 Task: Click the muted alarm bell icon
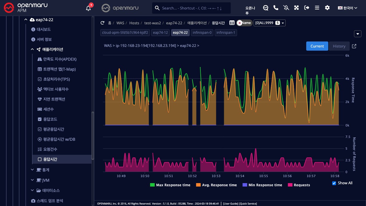(286, 8)
